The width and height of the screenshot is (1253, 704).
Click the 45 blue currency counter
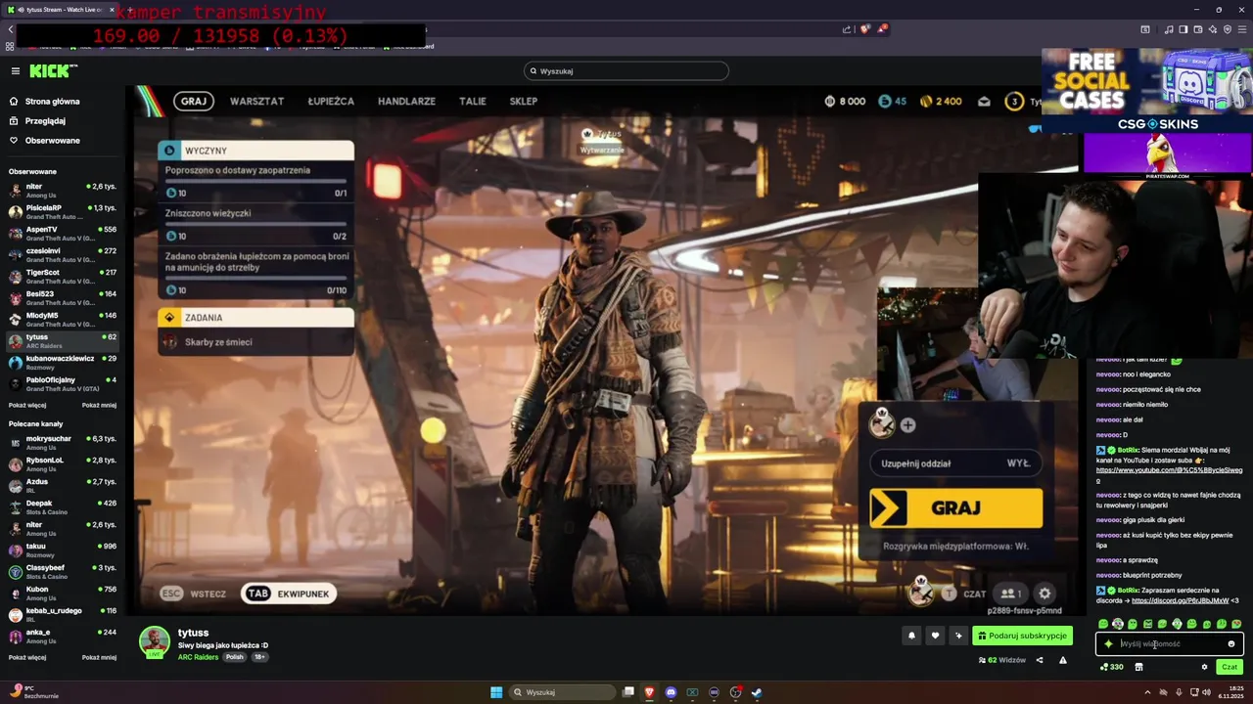click(892, 101)
